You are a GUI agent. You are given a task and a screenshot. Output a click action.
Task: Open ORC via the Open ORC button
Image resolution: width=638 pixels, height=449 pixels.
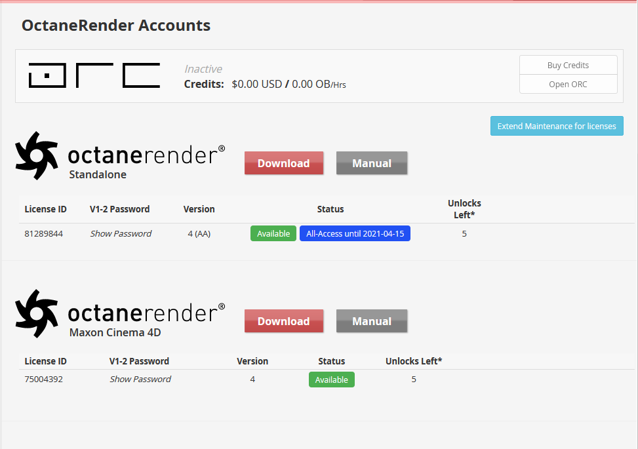568,84
